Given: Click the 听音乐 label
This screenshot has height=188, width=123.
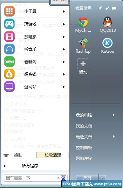Looking at the screenshot, I should pyautogui.click(x=30, y=49).
